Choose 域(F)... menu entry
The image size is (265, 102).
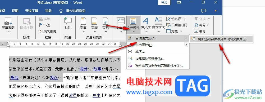(158, 52)
